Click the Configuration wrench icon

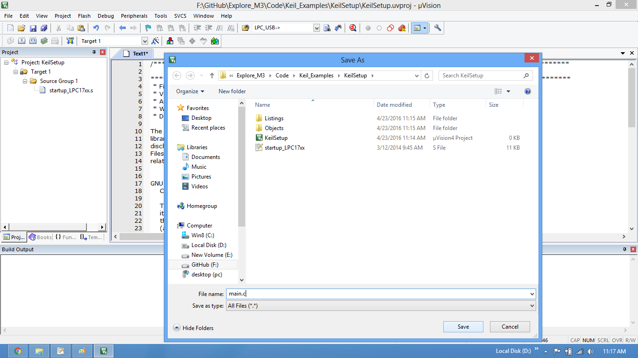click(438, 28)
